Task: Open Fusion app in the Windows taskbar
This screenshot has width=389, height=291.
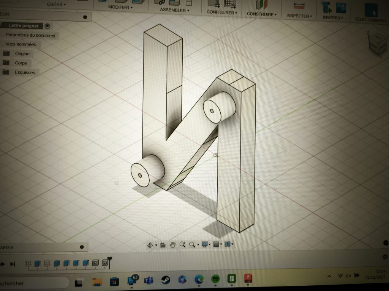Action: pyautogui.click(x=248, y=278)
